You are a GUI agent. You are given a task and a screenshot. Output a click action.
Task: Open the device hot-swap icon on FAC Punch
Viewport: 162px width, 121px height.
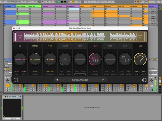19,96
